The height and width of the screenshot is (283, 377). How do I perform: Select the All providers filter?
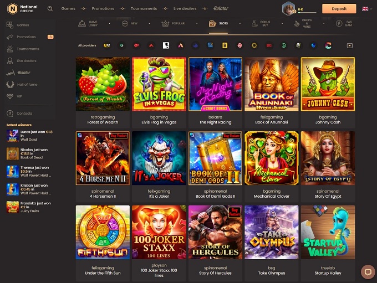(86, 45)
